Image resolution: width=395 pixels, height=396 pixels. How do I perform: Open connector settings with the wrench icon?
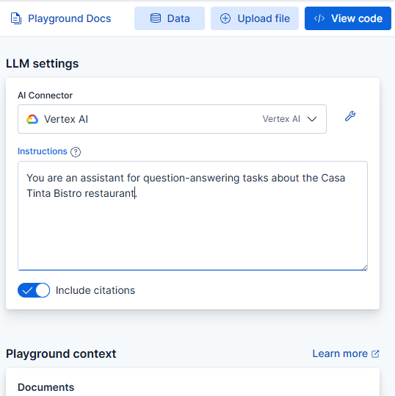coord(350,116)
